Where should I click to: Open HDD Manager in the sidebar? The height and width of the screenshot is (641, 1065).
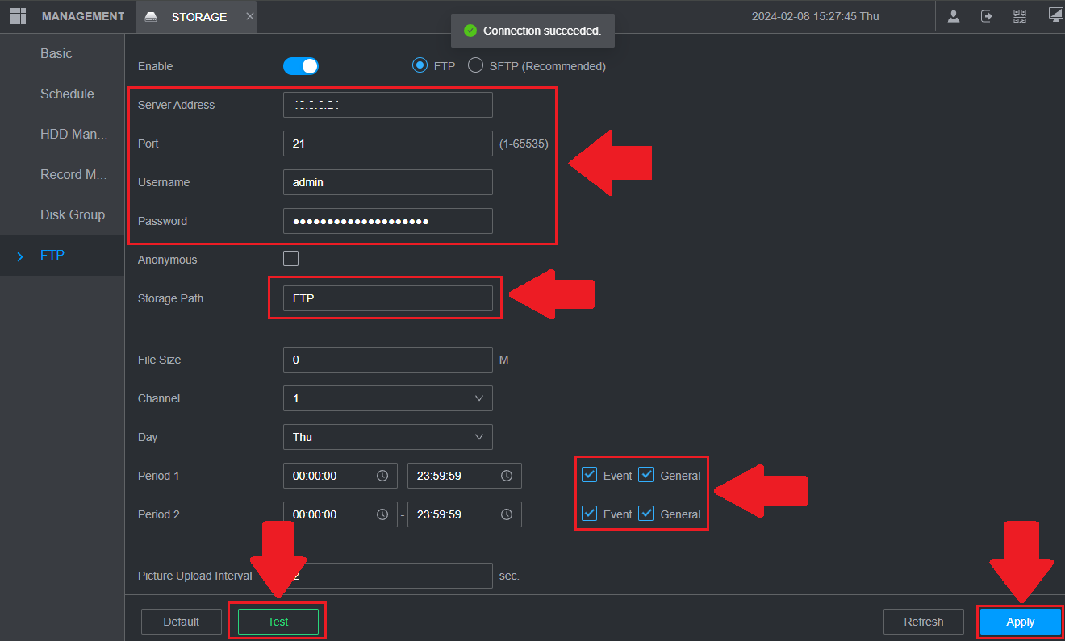pyautogui.click(x=73, y=134)
